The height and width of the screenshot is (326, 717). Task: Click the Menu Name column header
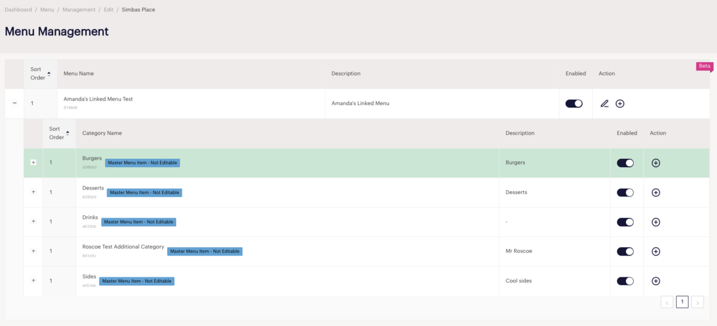(x=79, y=74)
